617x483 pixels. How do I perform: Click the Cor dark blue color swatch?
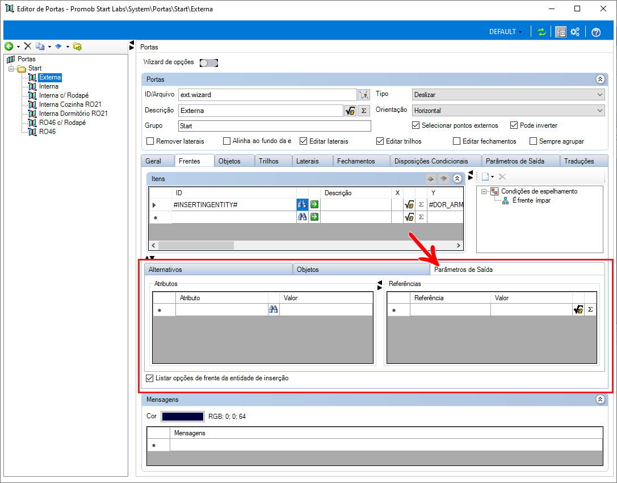tap(183, 417)
